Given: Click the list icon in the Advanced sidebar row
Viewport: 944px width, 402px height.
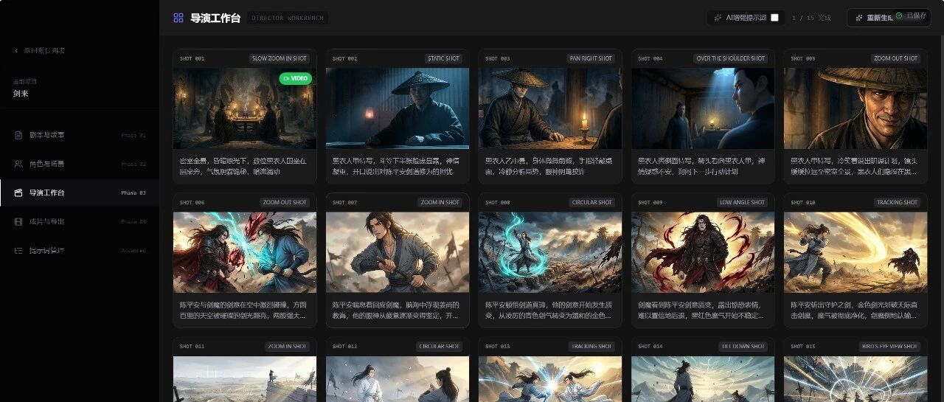Looking at the screenshot, I should [18, 250].
